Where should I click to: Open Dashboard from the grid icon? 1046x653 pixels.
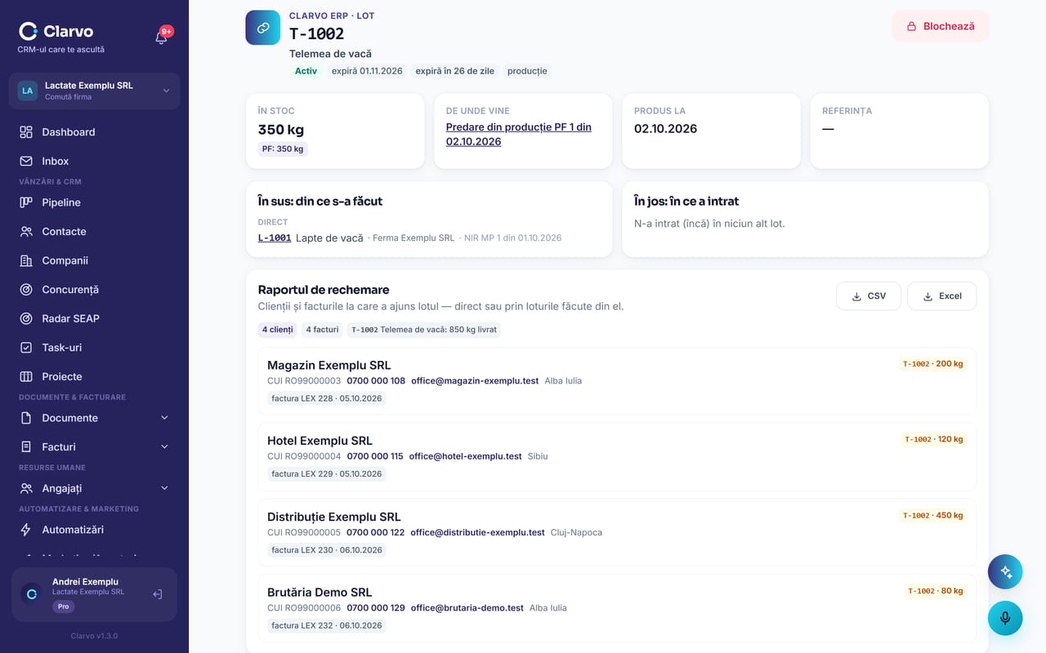26,132
